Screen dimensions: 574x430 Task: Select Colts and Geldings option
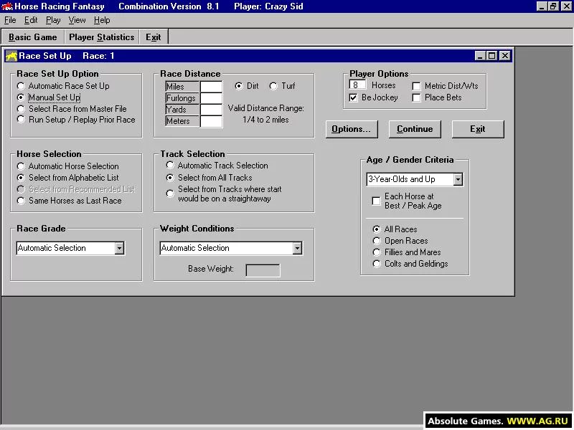click(376, 264)
